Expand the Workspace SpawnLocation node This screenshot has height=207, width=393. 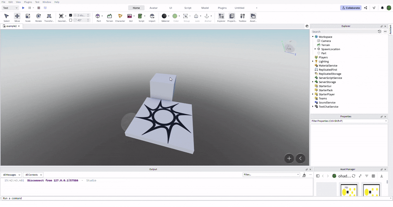(315, 49)
